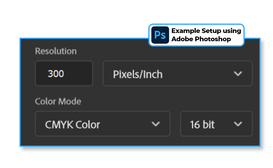Click the "Adobe Photoshop" caption text
273x168 pixels.
[201, 39]
